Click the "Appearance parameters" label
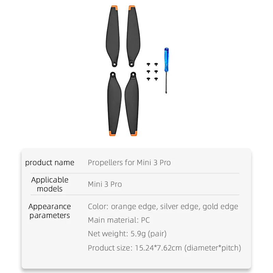The image size is (273, 273). point(50,211)
